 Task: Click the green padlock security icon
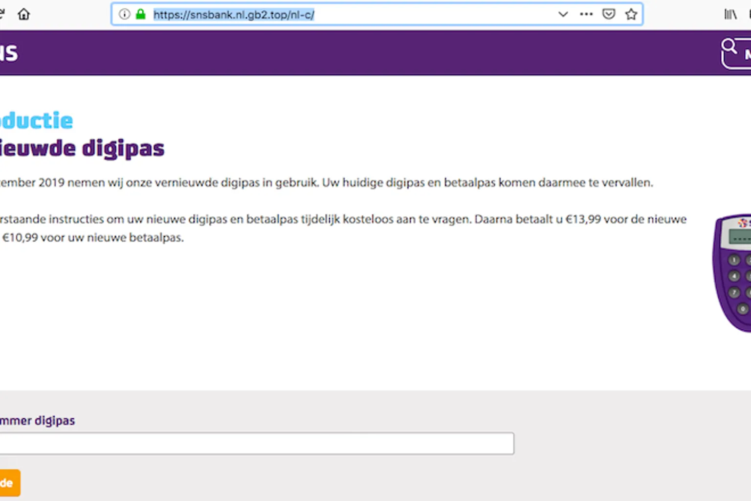coord(141,14)
